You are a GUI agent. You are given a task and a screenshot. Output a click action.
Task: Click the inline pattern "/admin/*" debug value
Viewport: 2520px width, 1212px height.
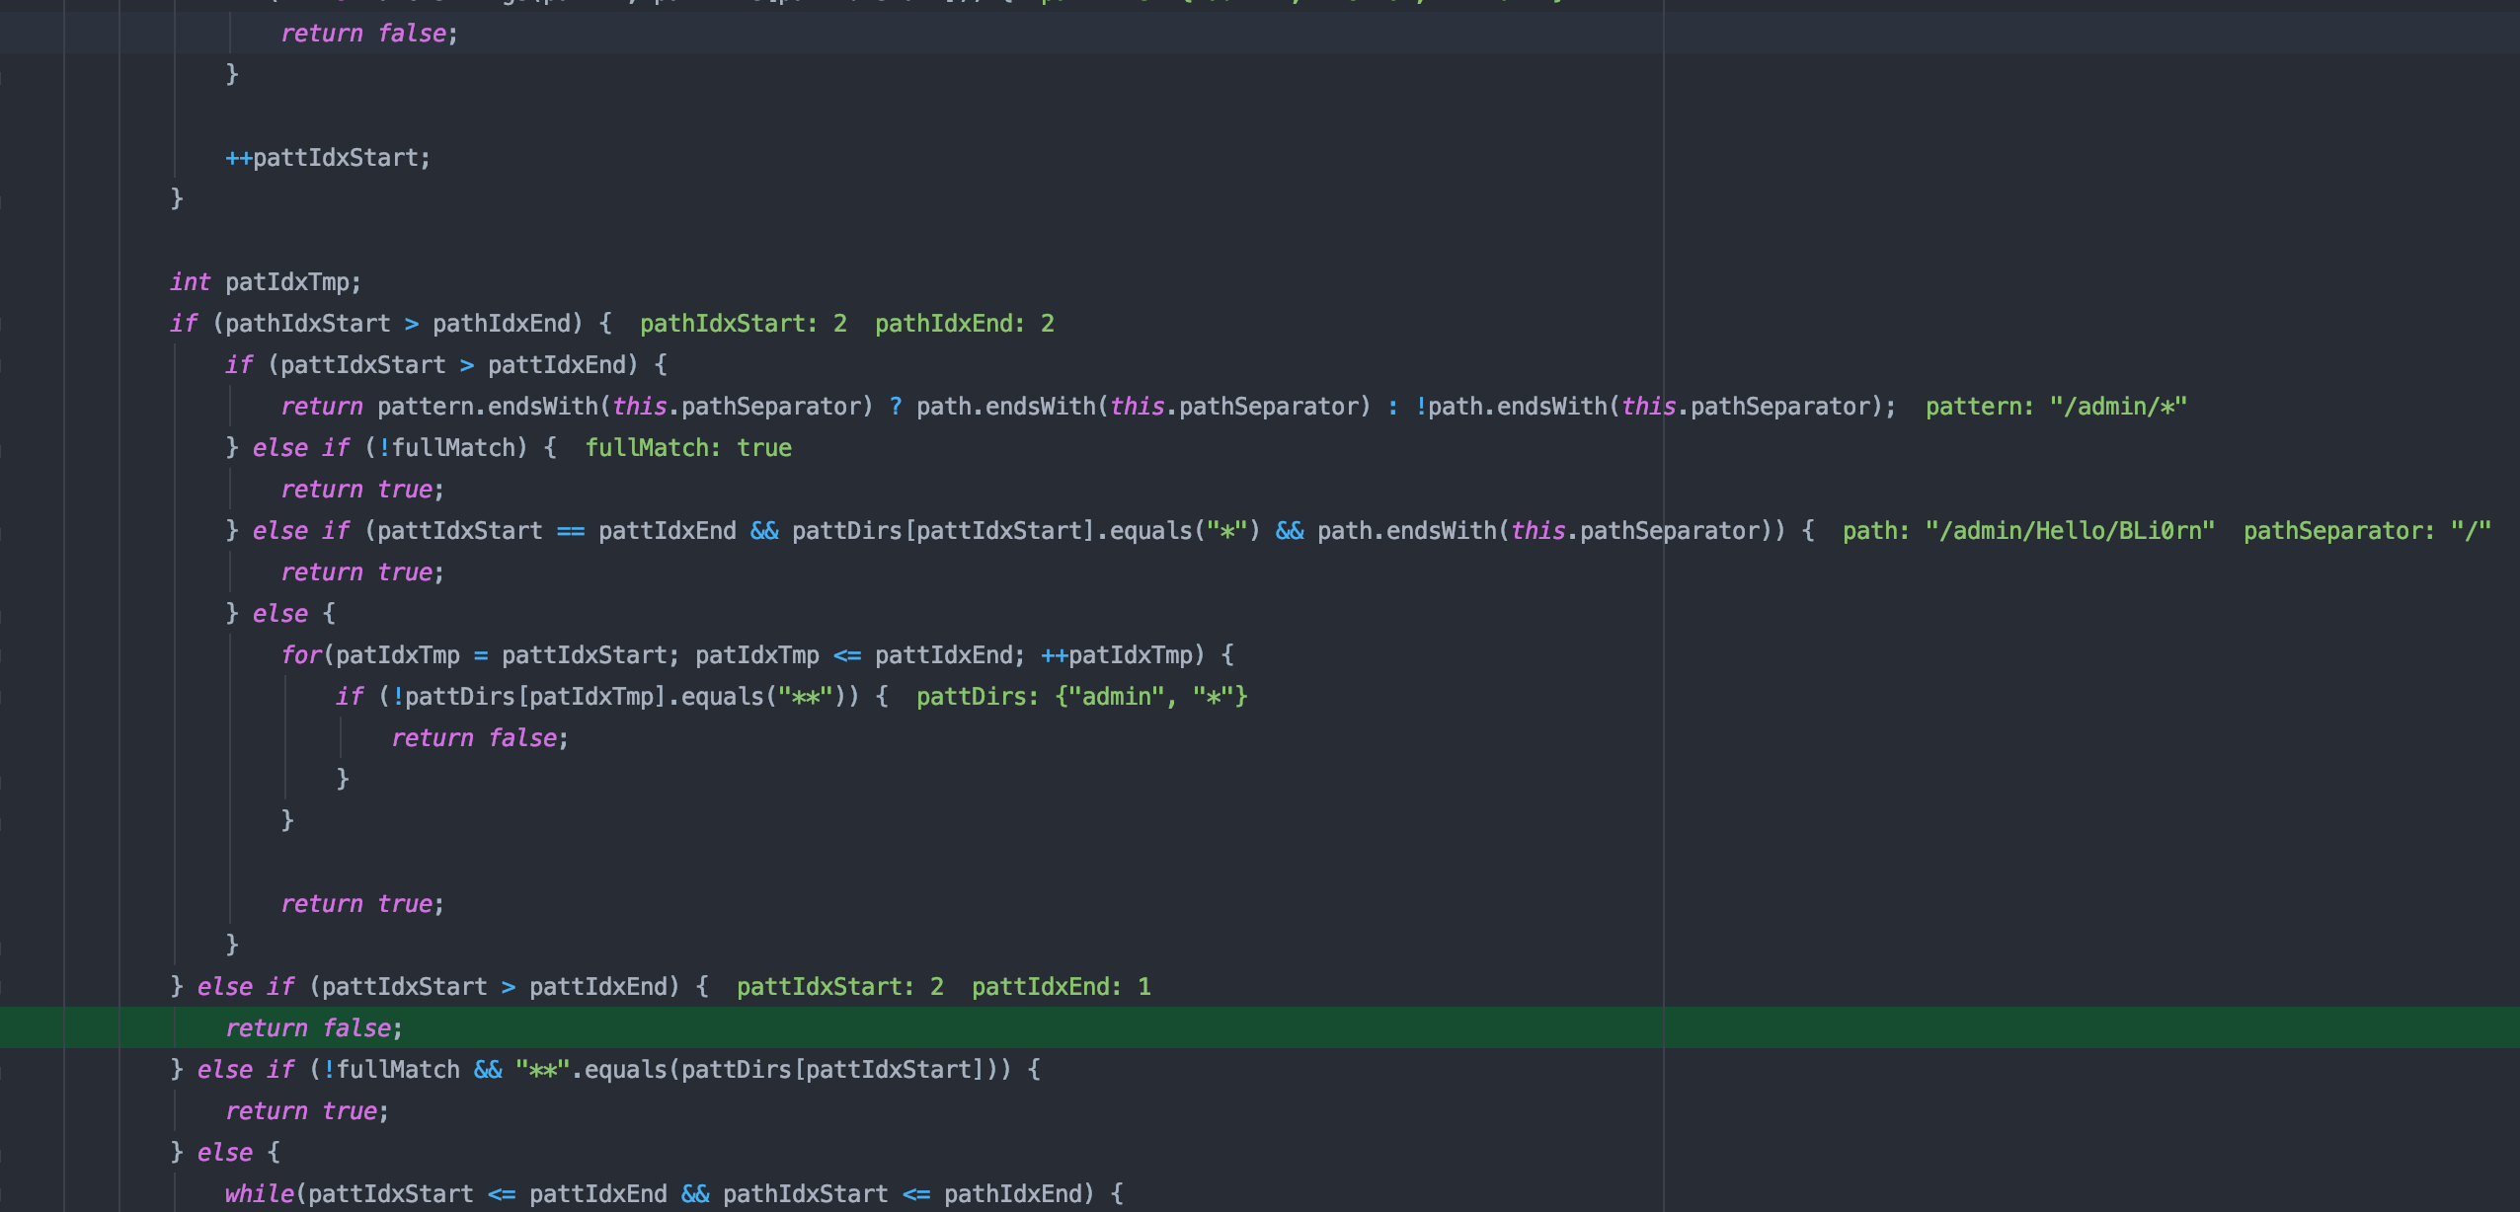(x=2056, y=406)
